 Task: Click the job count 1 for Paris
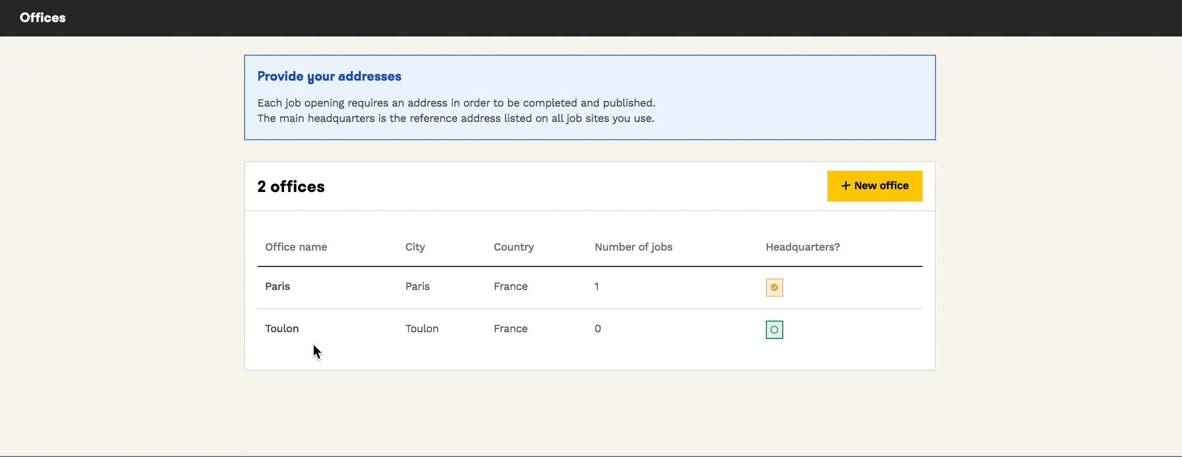tap(596, 287)
